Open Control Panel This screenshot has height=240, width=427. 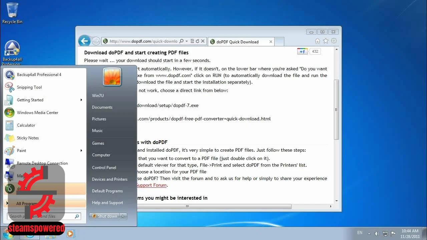104,168
